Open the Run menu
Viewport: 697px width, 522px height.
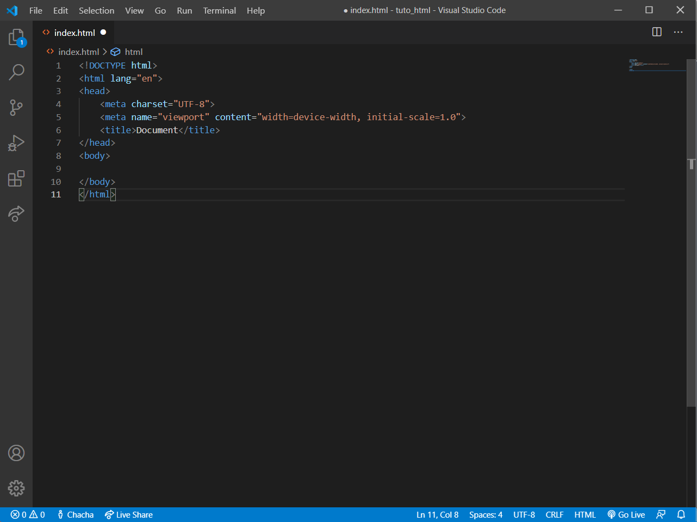pos(184,10)
